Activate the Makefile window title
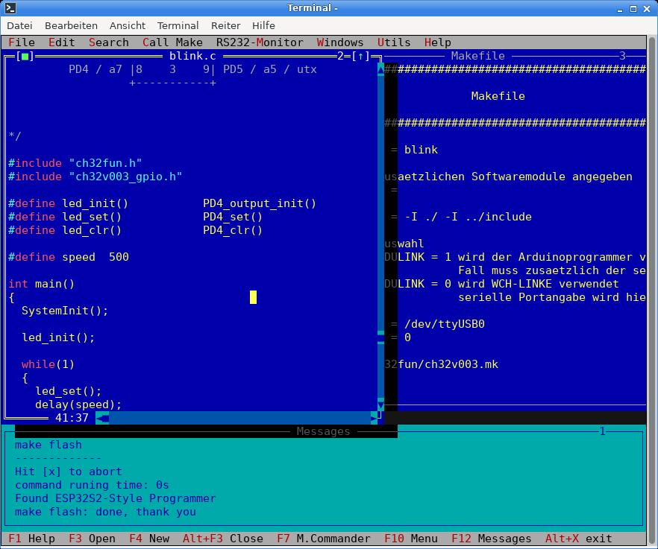Screen dimensions: 658x549 [x=477, y=56]
